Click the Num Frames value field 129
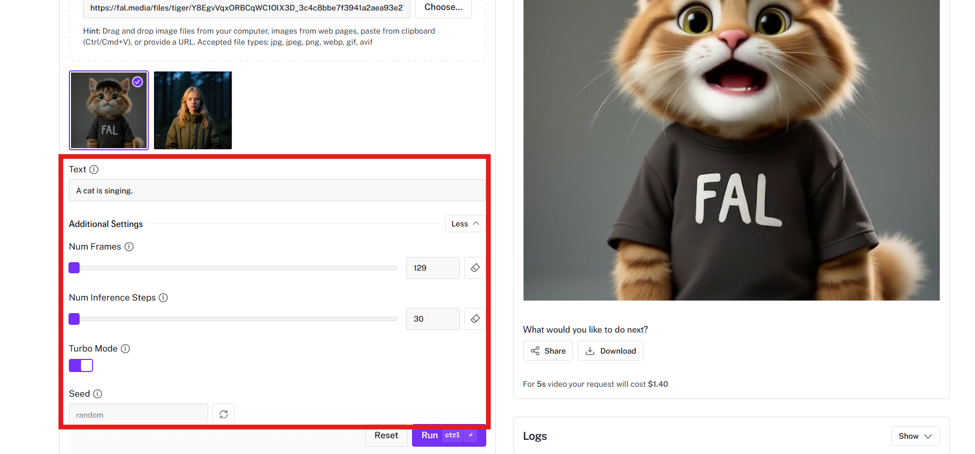The height and width of the screenshot is (454, 975). [x=433, y=268]
